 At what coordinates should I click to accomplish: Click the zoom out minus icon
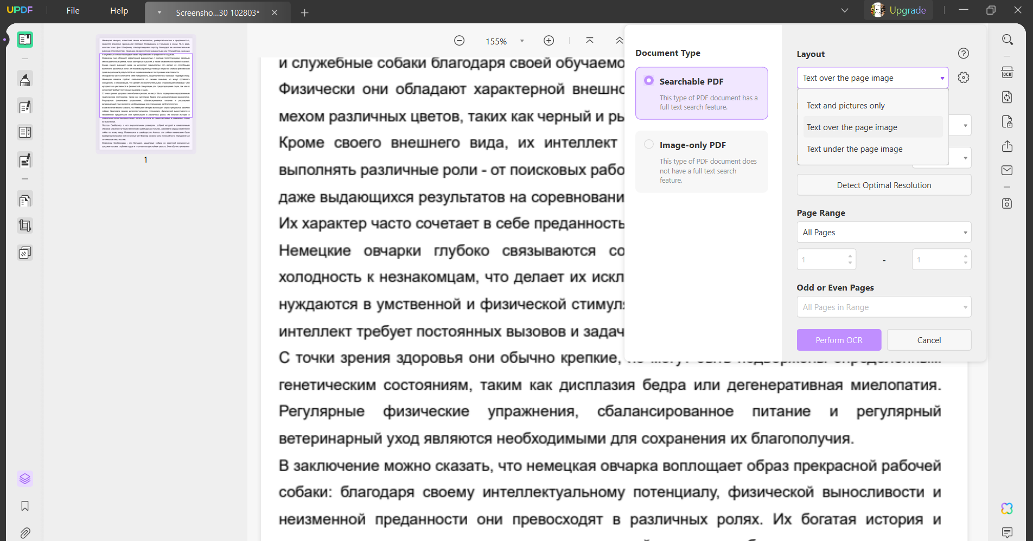click(x=460, y=41)
